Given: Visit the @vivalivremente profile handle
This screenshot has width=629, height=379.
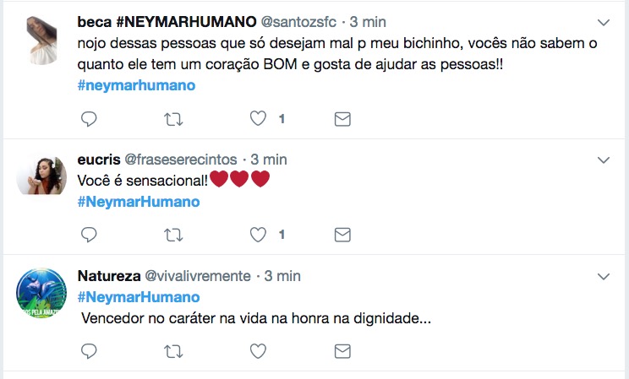Looking at the screenshot, I should 199,276.
